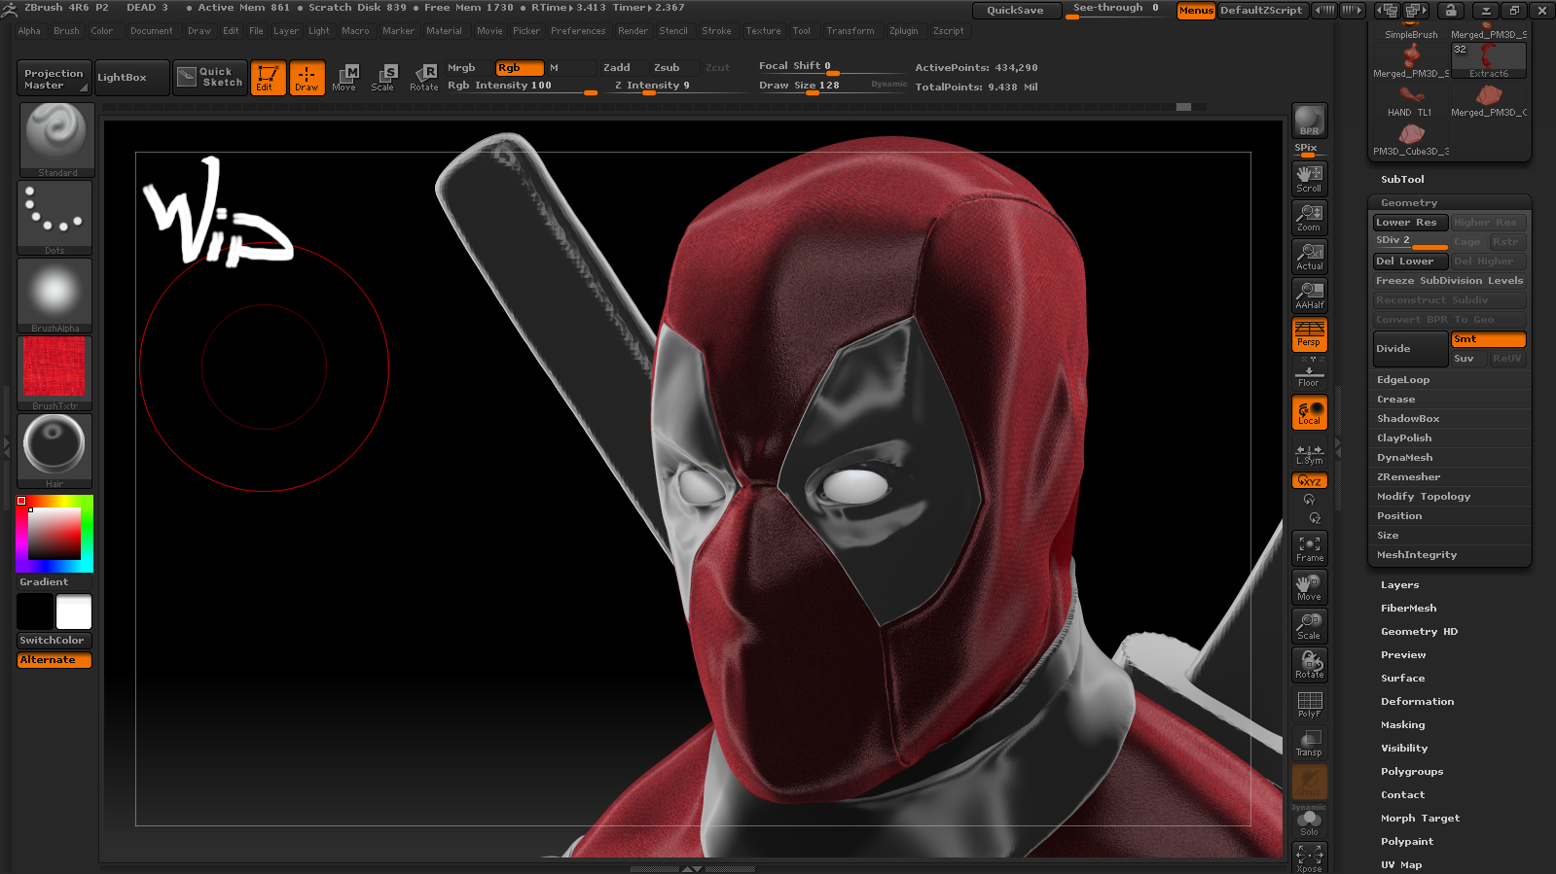The width and height of the screenshot is (1556, 874).
Task: Click Lower Res in Geometry
Action: pos(1410,223)
